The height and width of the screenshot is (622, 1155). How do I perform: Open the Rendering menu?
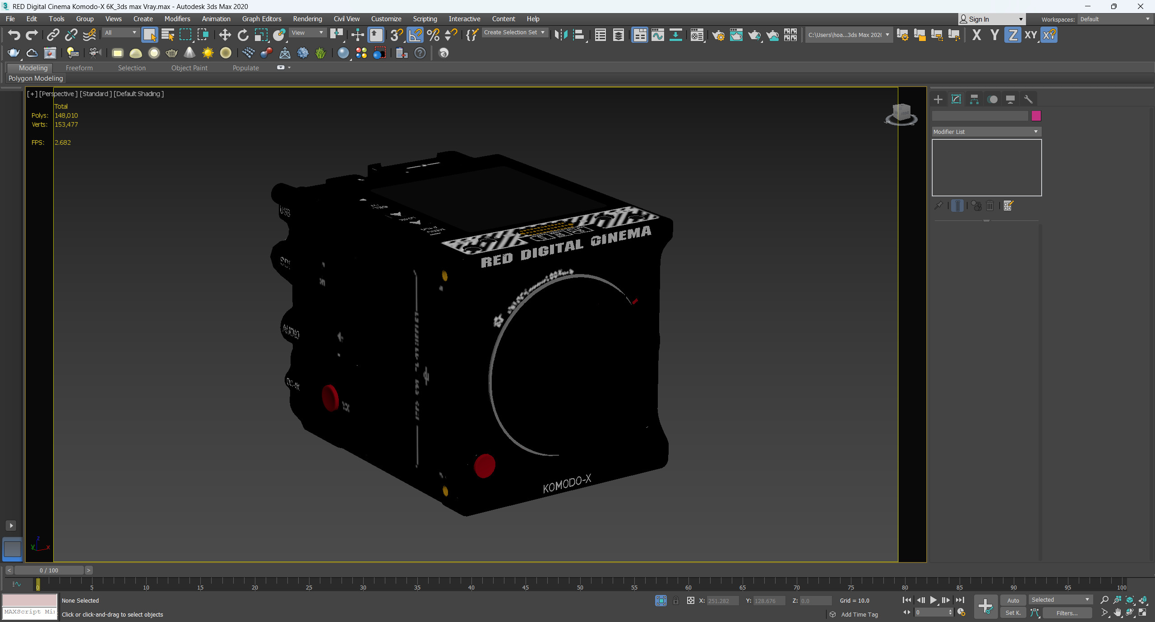pos(308,19)
